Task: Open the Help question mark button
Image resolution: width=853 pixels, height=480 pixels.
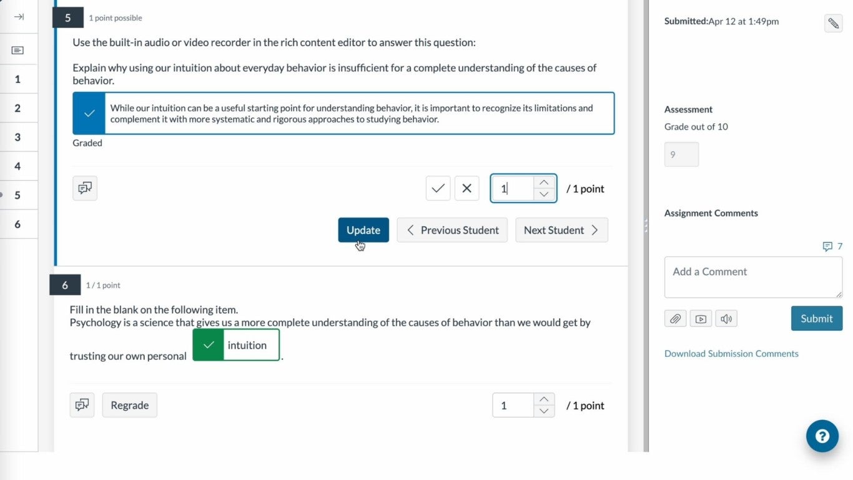Action: tap(822, 436)
